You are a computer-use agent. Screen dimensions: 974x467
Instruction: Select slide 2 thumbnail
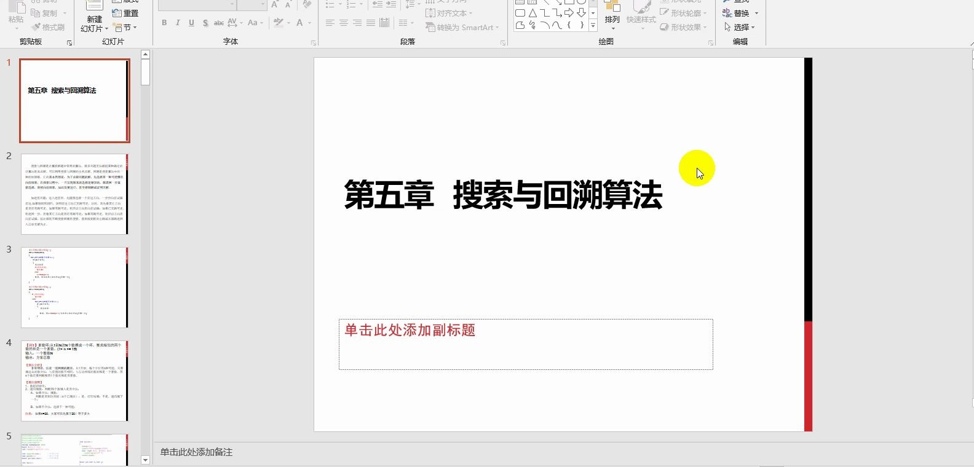point(74,194)
